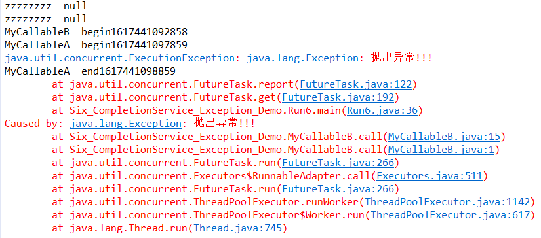541x238 pixels.
Task: Open the FutureTask.java:192 stack link
Action: coord(338,97)
